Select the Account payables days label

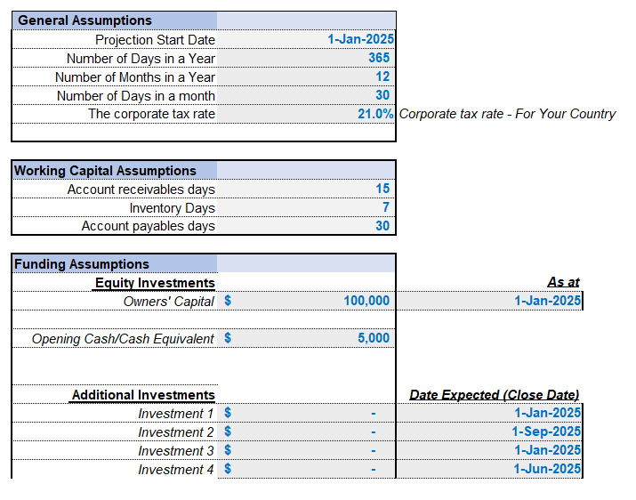coord(148,226)
